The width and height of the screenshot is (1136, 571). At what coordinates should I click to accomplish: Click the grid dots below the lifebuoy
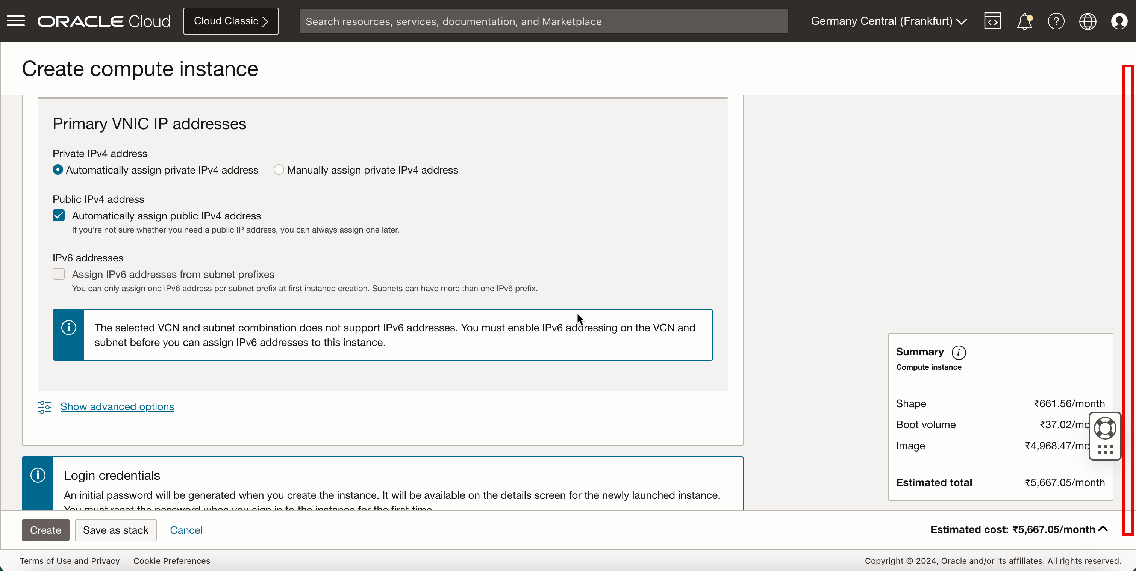point(1105,449)
